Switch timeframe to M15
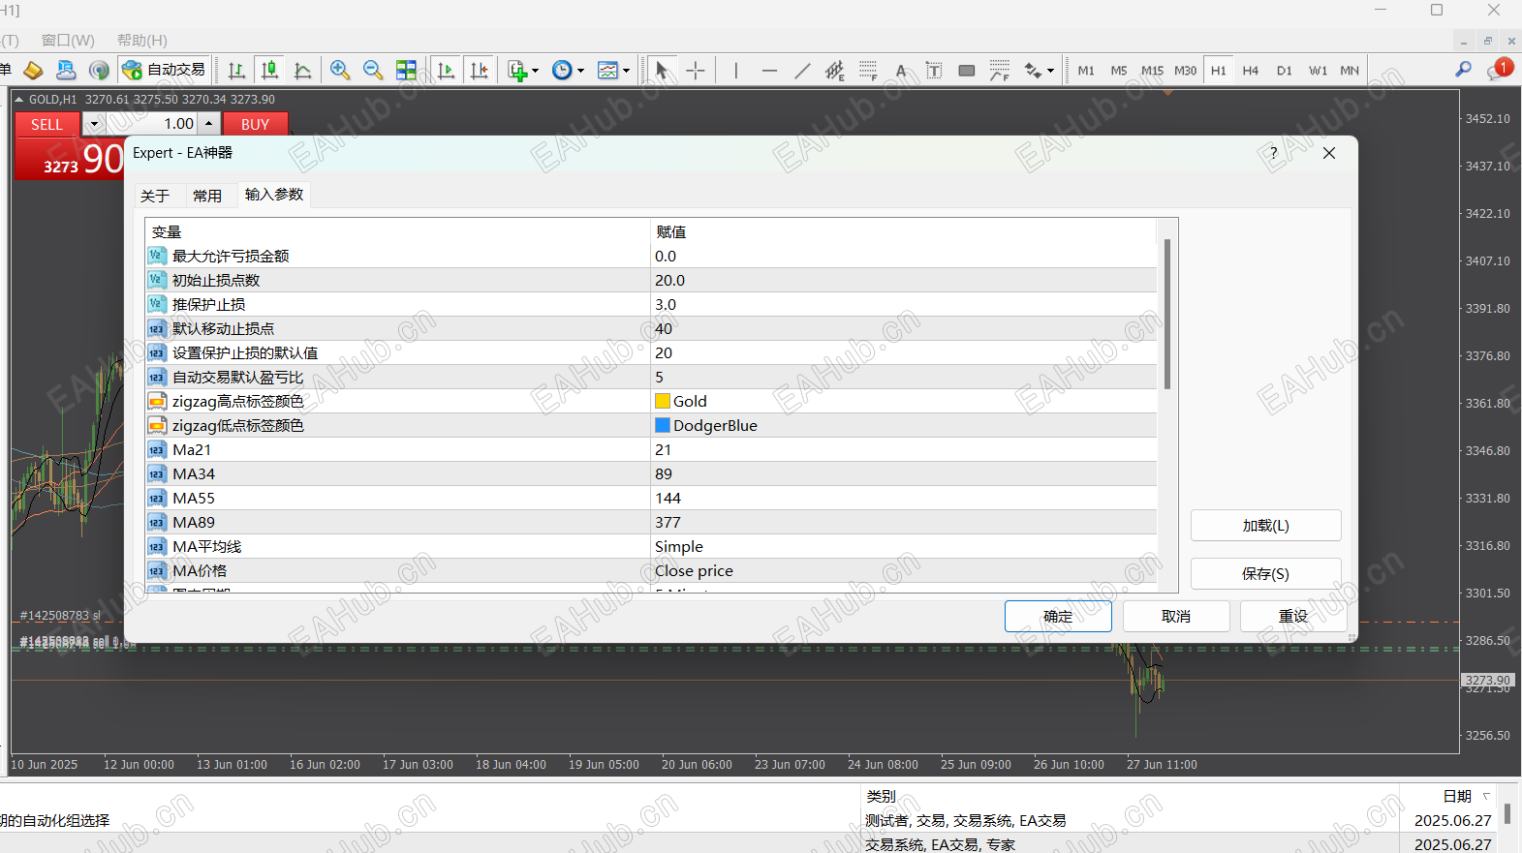Screen dimensions: 1522x853 [x=1152, y=70]
